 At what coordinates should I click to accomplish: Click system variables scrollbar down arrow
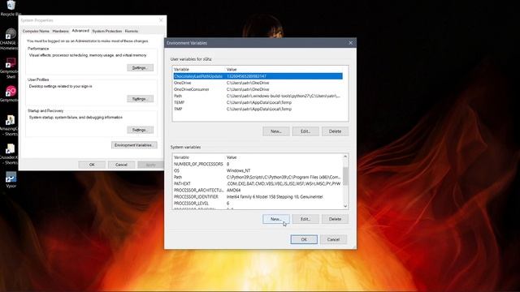click(345, 206)
